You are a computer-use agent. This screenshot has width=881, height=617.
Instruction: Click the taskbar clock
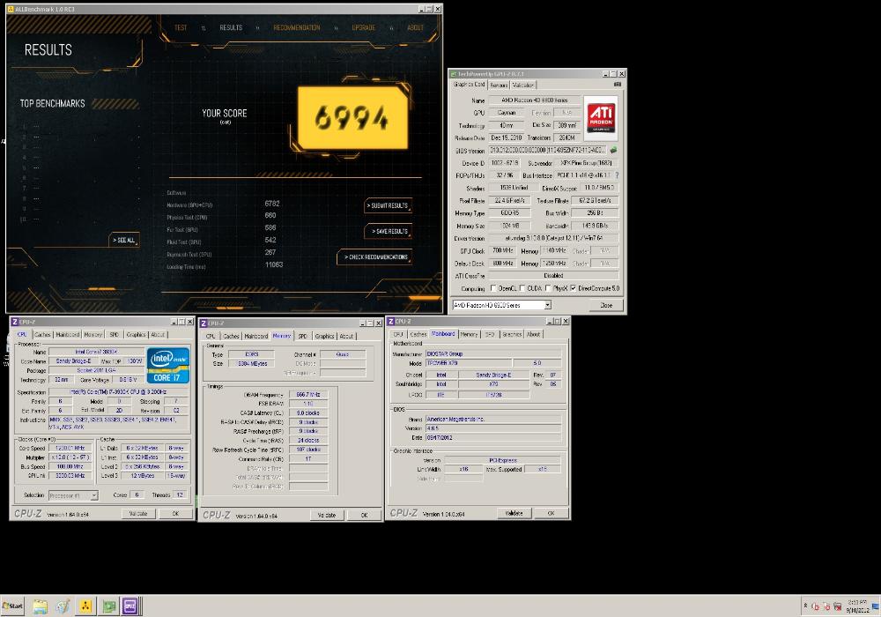(857, 606)
